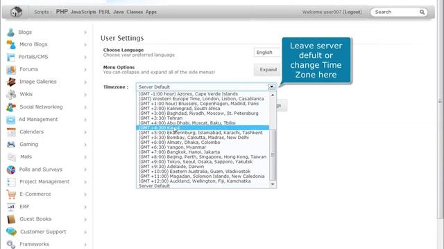Viewport: 444px width, 249px height.
Task: Click the E-Commerce cart icon
Action: (11, 194)
